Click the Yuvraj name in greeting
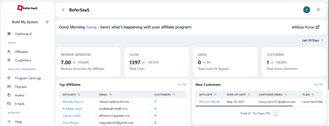329x126 pixels. 91,27
